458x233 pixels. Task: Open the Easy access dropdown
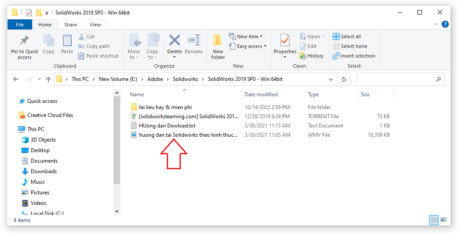coord(248,46)
